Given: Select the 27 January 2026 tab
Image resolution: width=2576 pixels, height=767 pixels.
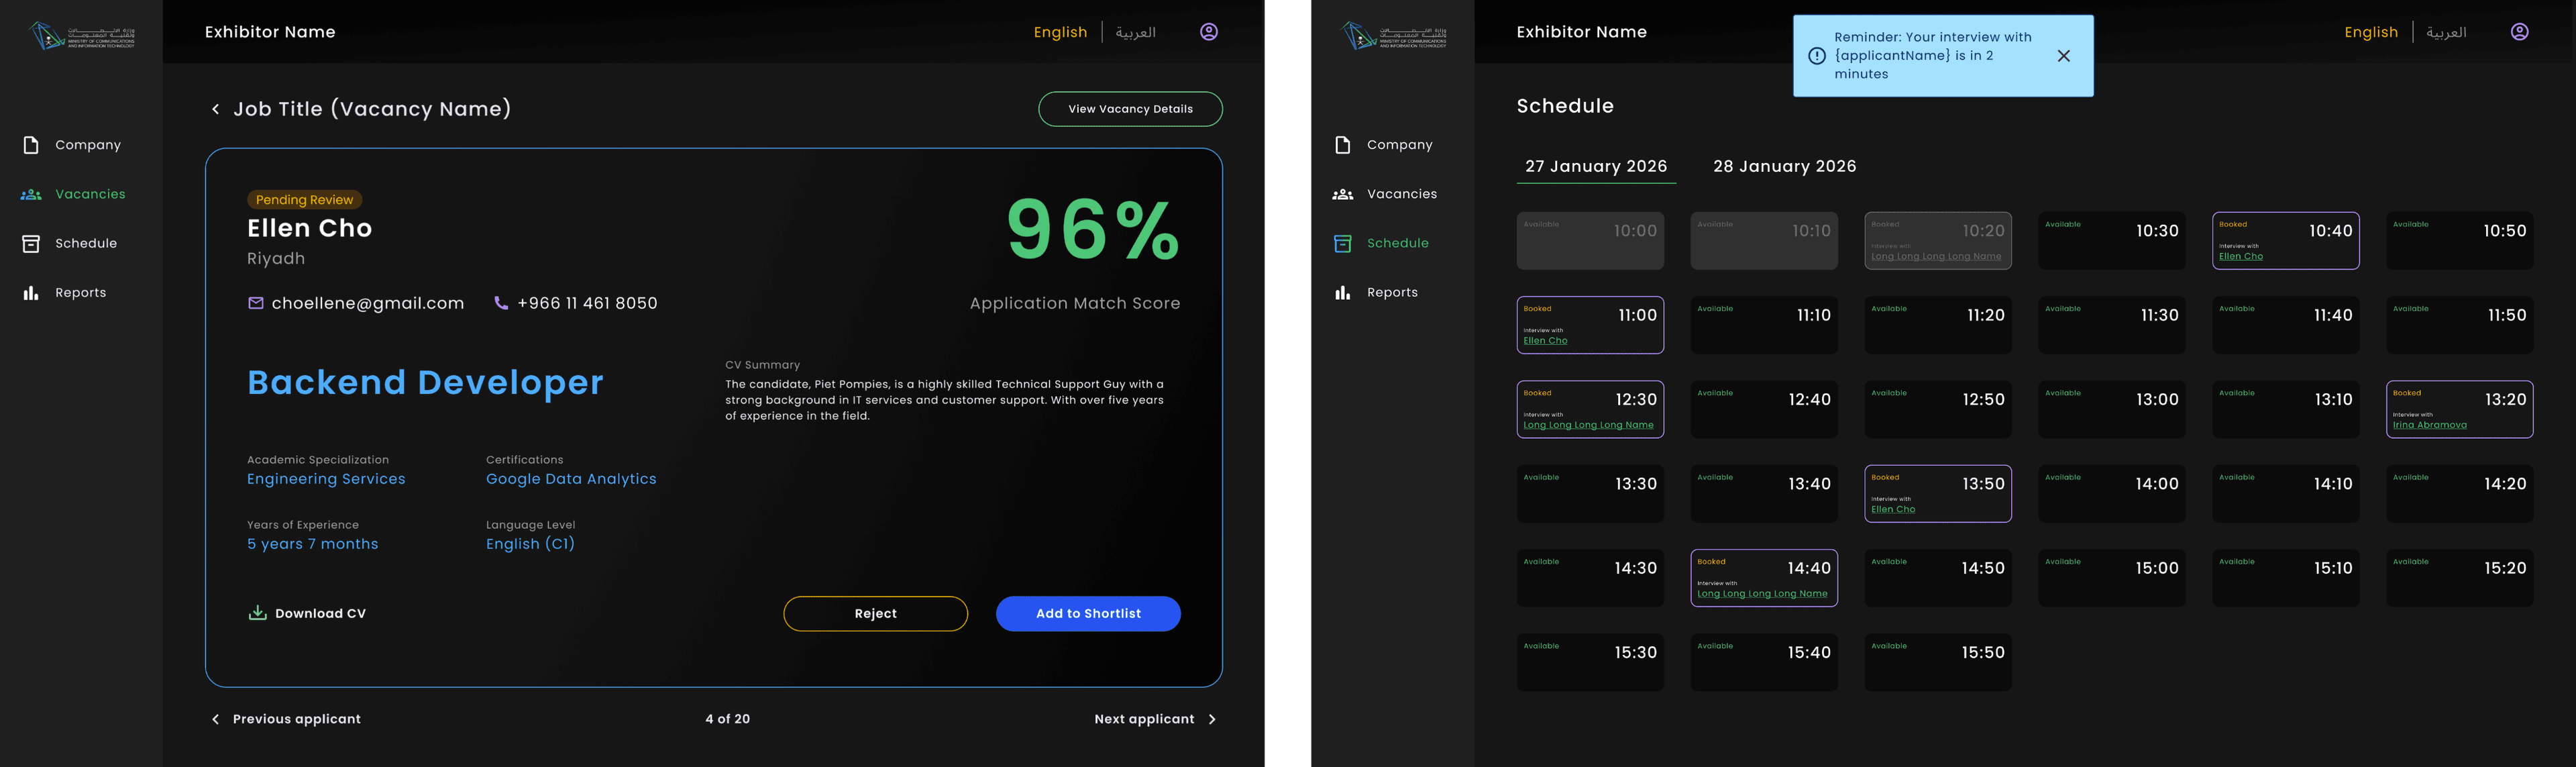Looking at the screenshot, I should click(x=1595, y=166).
